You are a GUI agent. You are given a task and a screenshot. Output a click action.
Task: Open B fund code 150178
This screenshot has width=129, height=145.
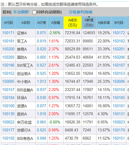[x=119, y=130]
